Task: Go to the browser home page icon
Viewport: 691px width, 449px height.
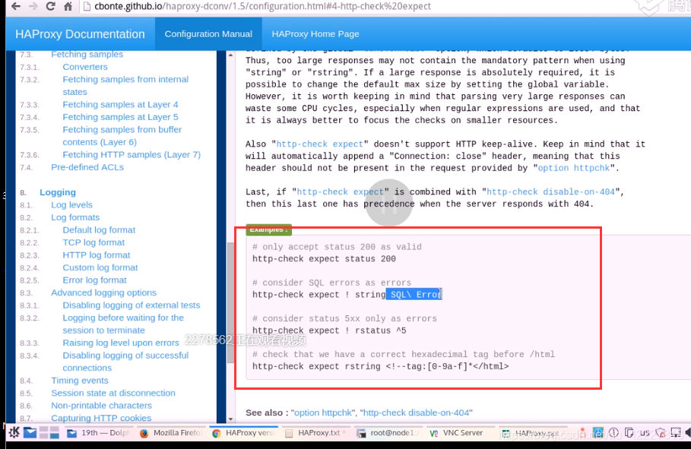Action: 68,6
